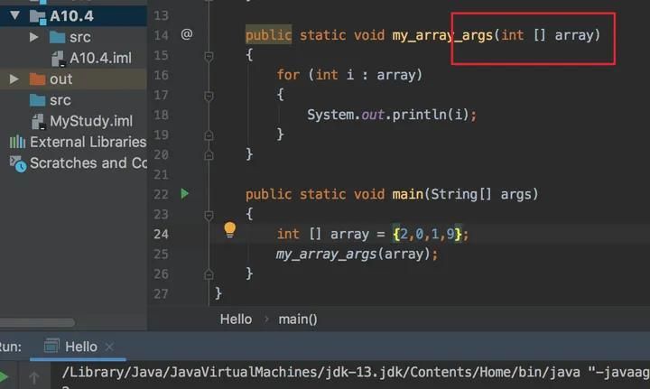Click the up arrow in the Run panel

tap(36, 376)
